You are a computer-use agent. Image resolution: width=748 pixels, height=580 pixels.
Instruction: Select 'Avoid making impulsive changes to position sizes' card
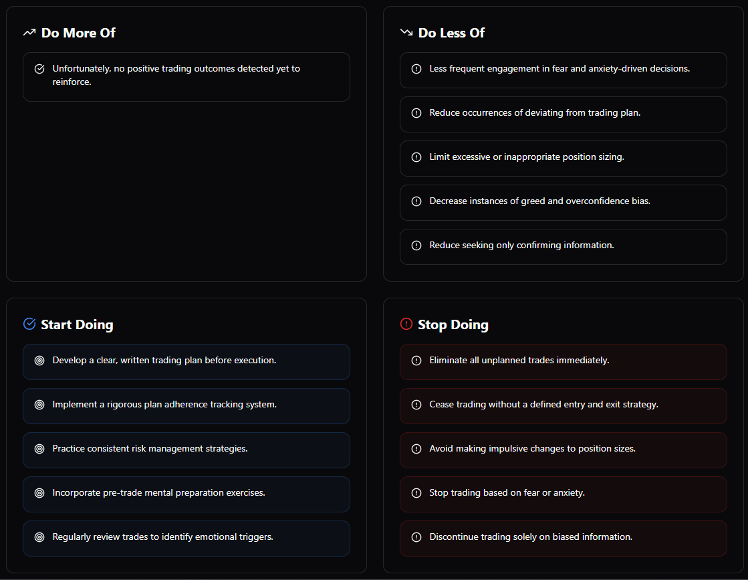tap(564, 450)
